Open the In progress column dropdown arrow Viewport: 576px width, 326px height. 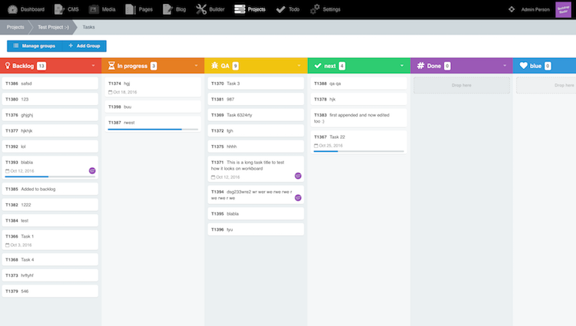coord(196,66)
